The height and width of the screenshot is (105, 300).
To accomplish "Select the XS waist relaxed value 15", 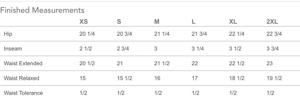I will pyautogui.click(x=83, y=78).
